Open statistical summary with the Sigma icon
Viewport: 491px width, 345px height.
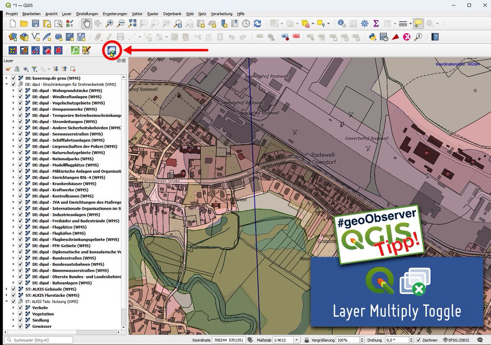coord(376,23)
